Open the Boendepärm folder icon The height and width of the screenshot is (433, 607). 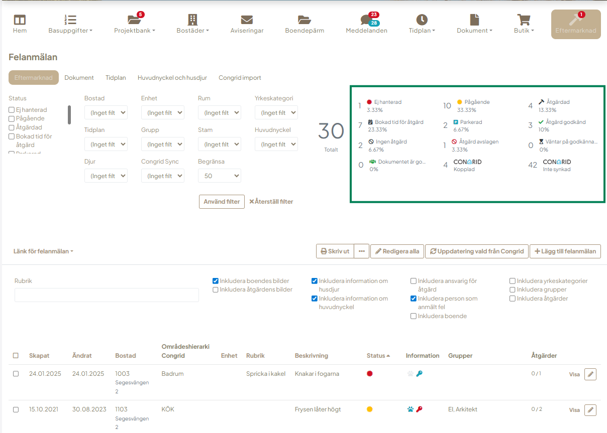click(304, 20)
